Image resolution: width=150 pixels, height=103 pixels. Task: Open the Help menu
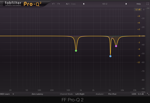coord(138,4)
